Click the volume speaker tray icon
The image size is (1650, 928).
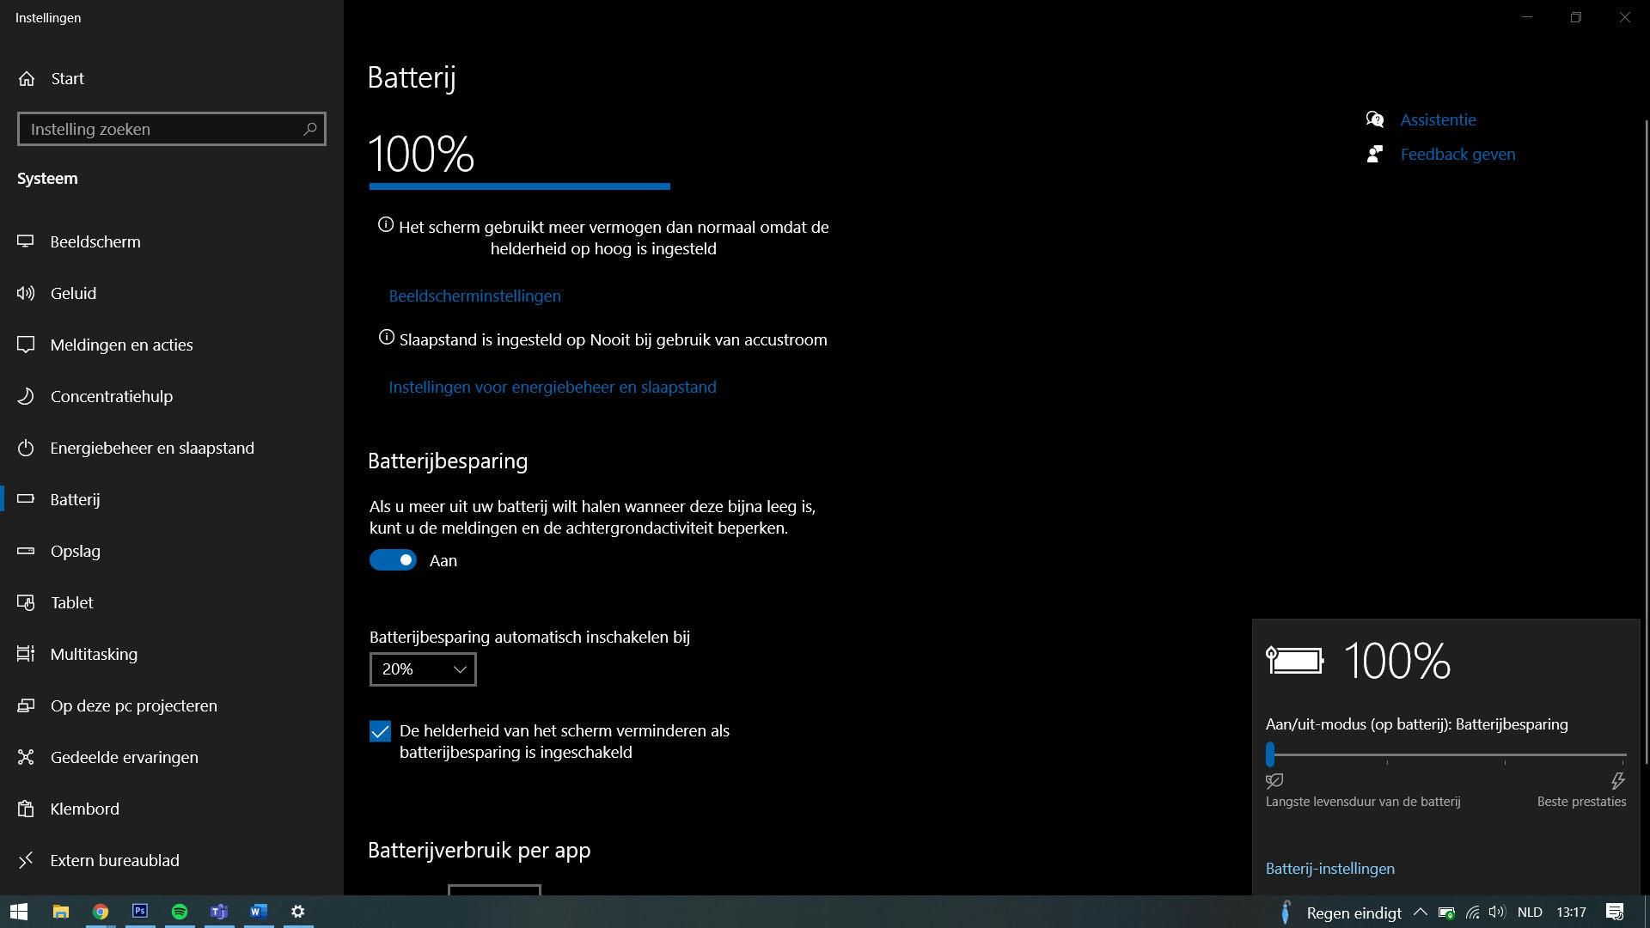point(1497,912)
